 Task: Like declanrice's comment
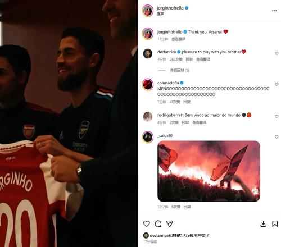pos(277,53)
